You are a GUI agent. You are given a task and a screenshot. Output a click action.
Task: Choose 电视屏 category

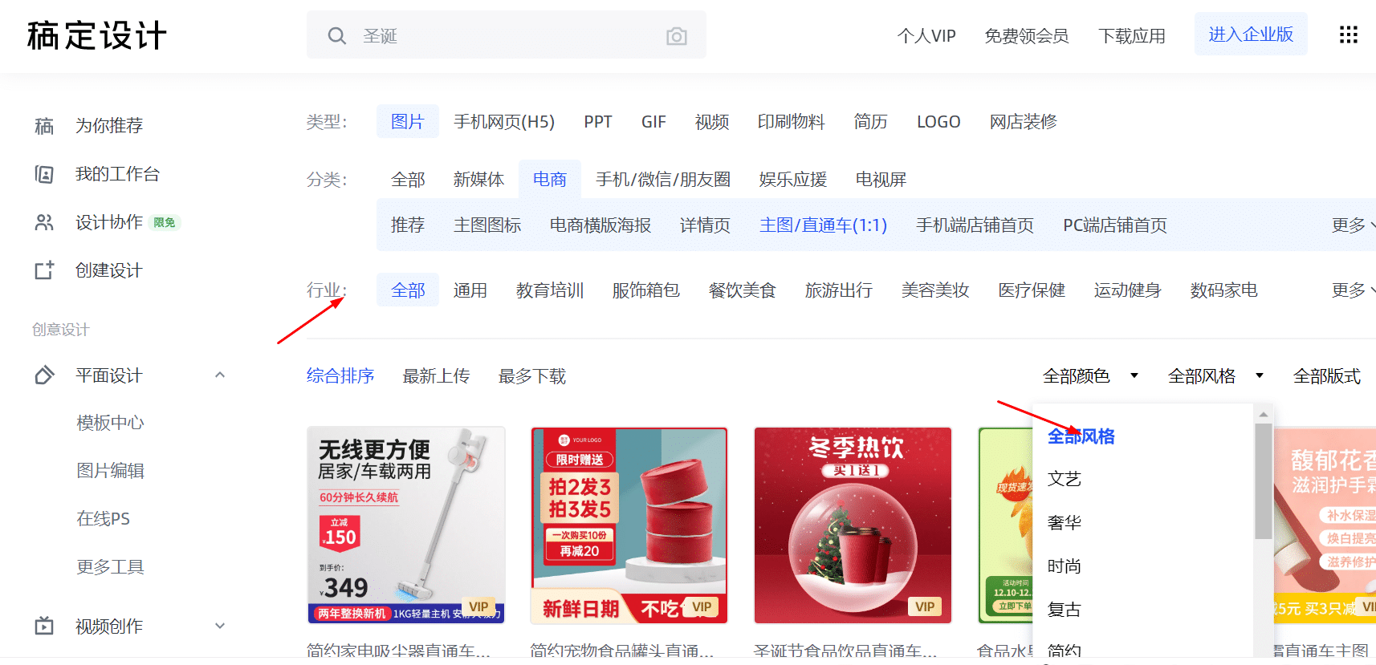881,180
